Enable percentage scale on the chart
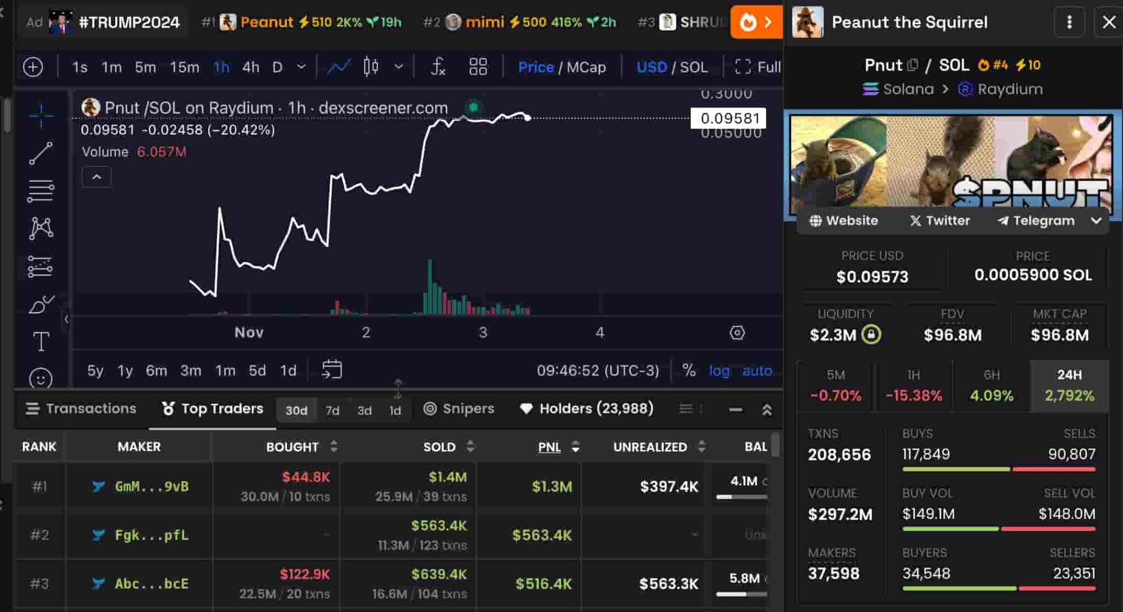1123x612 pixels. pos(689,370)
